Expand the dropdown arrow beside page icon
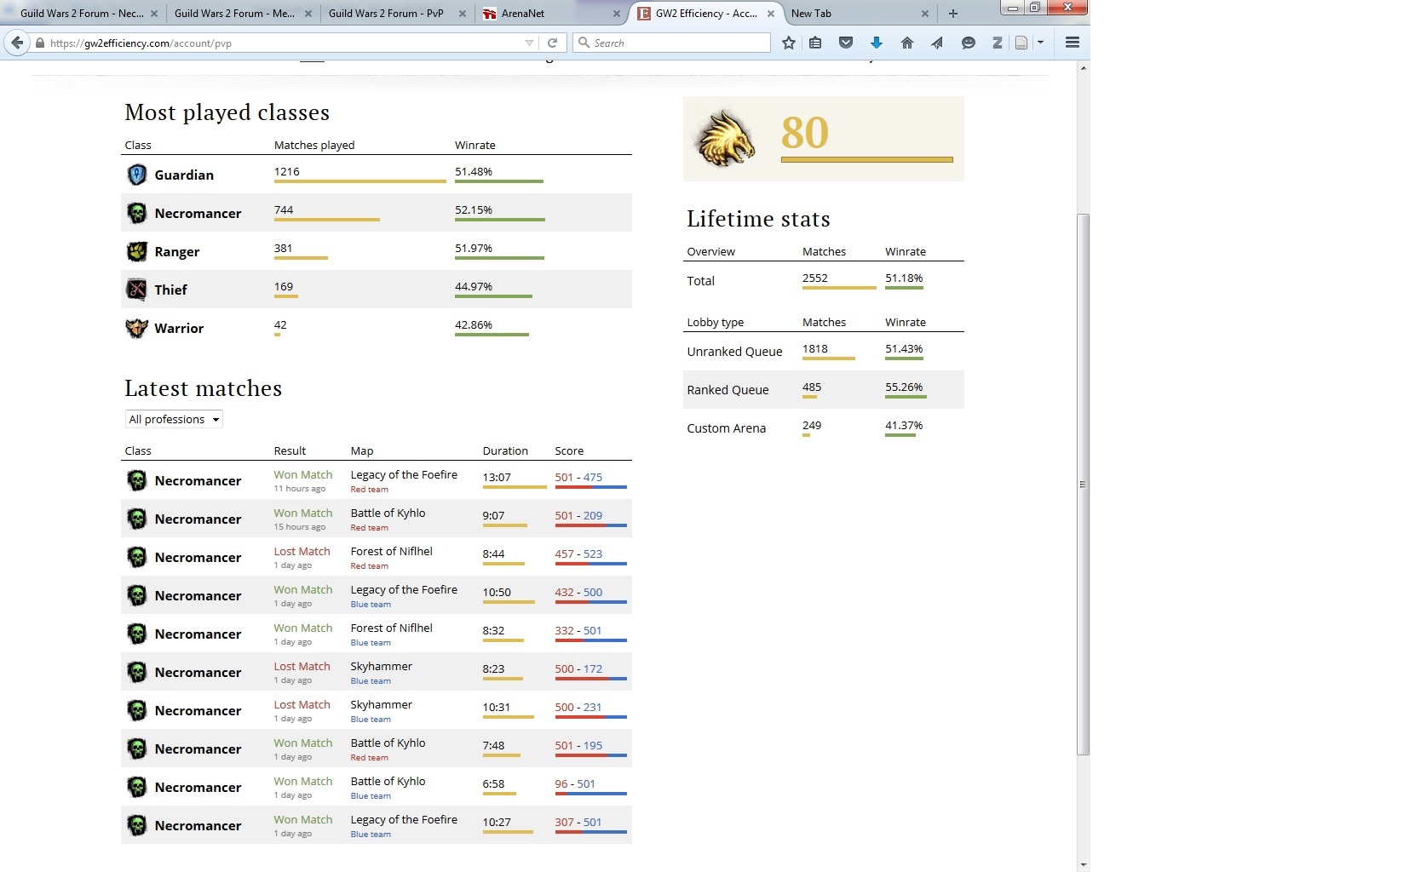The height and width of the screenshot is (872, 1409). (1040, 43)
